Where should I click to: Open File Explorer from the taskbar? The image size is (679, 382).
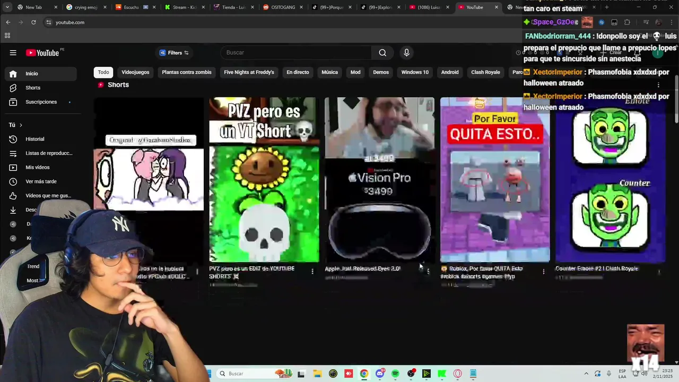point(317,374)
